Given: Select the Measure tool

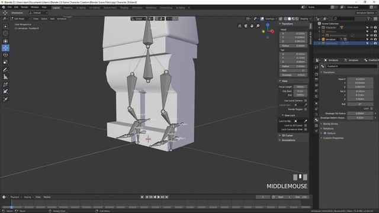Looking at the screenshot, I should [5, 77].
